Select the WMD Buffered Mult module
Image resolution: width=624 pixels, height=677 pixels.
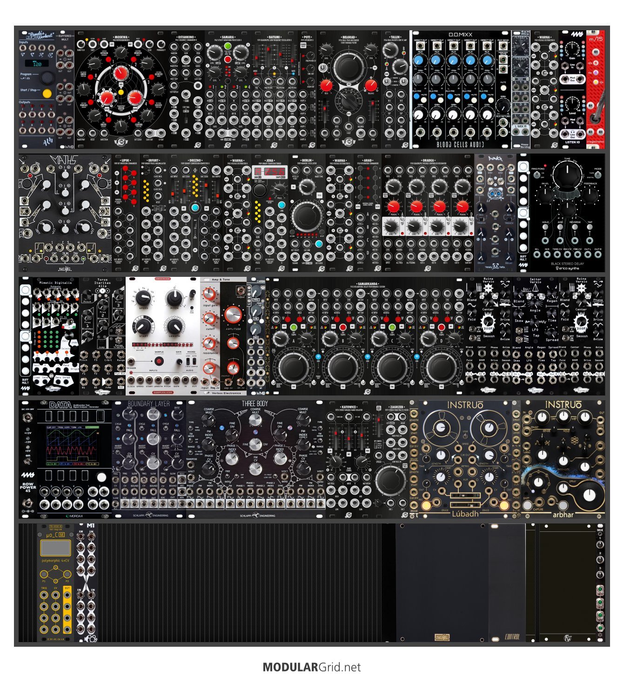click(x=65, y=90)
